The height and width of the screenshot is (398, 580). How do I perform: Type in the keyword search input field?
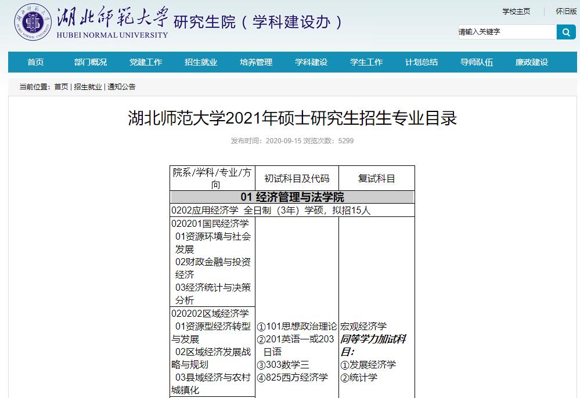pyautogui.click(x=506, y=32)
